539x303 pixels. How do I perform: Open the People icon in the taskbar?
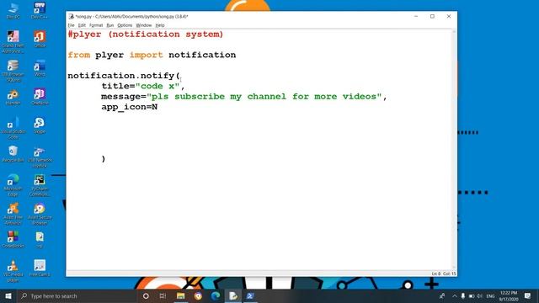point(442,295)
